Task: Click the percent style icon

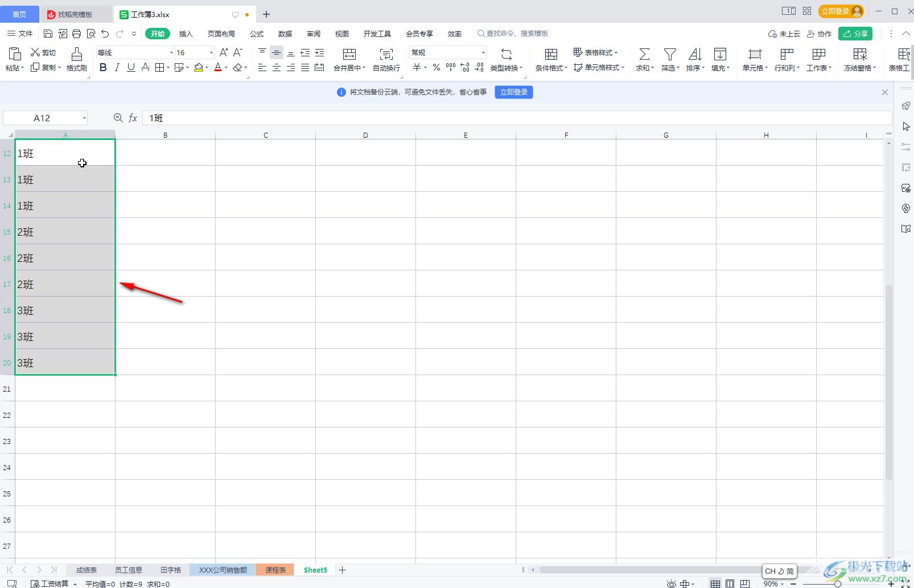Action: (437, 67)
